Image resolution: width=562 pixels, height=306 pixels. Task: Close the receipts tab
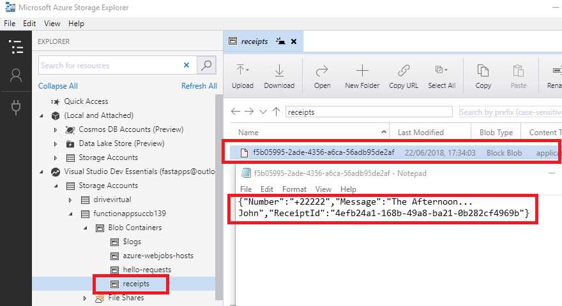click(x=294, y=41)
